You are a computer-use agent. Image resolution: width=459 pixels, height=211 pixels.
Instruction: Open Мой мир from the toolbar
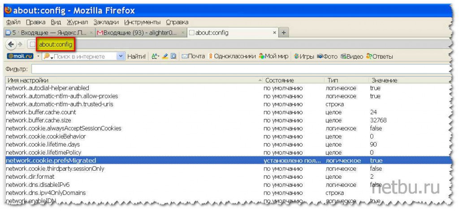tap(273, 56)
